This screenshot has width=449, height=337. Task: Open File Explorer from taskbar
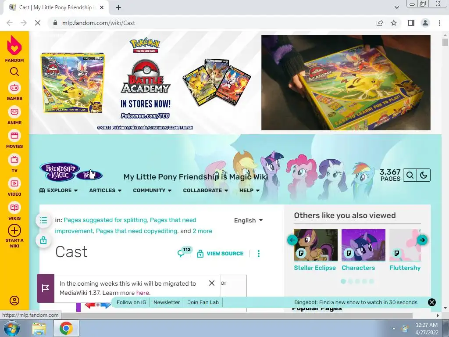(39, 328)
